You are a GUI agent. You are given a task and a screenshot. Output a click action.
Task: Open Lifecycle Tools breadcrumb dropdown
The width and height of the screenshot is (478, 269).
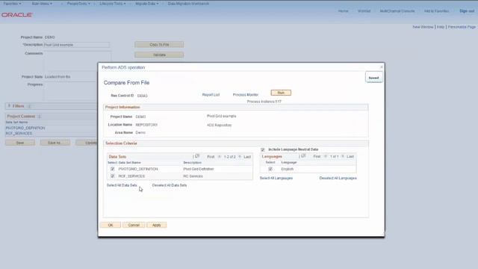[x=113, y=4]
